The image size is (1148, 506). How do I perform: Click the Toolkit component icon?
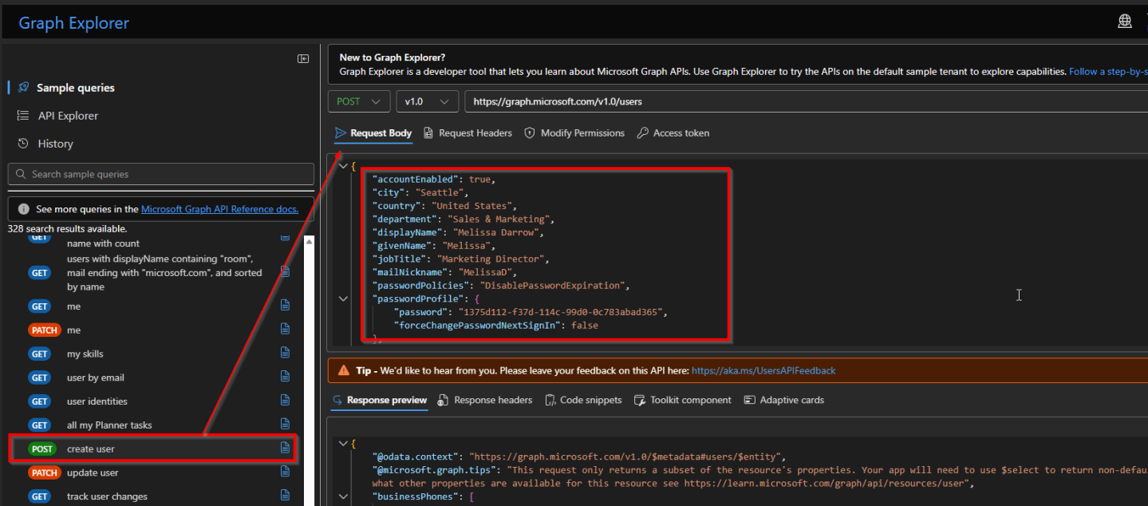click(x=639, y=400)
